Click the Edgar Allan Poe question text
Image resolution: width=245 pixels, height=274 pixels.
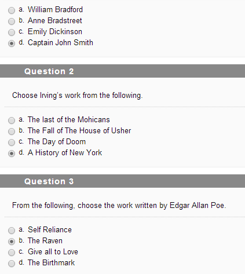click(x=119, y=206)
